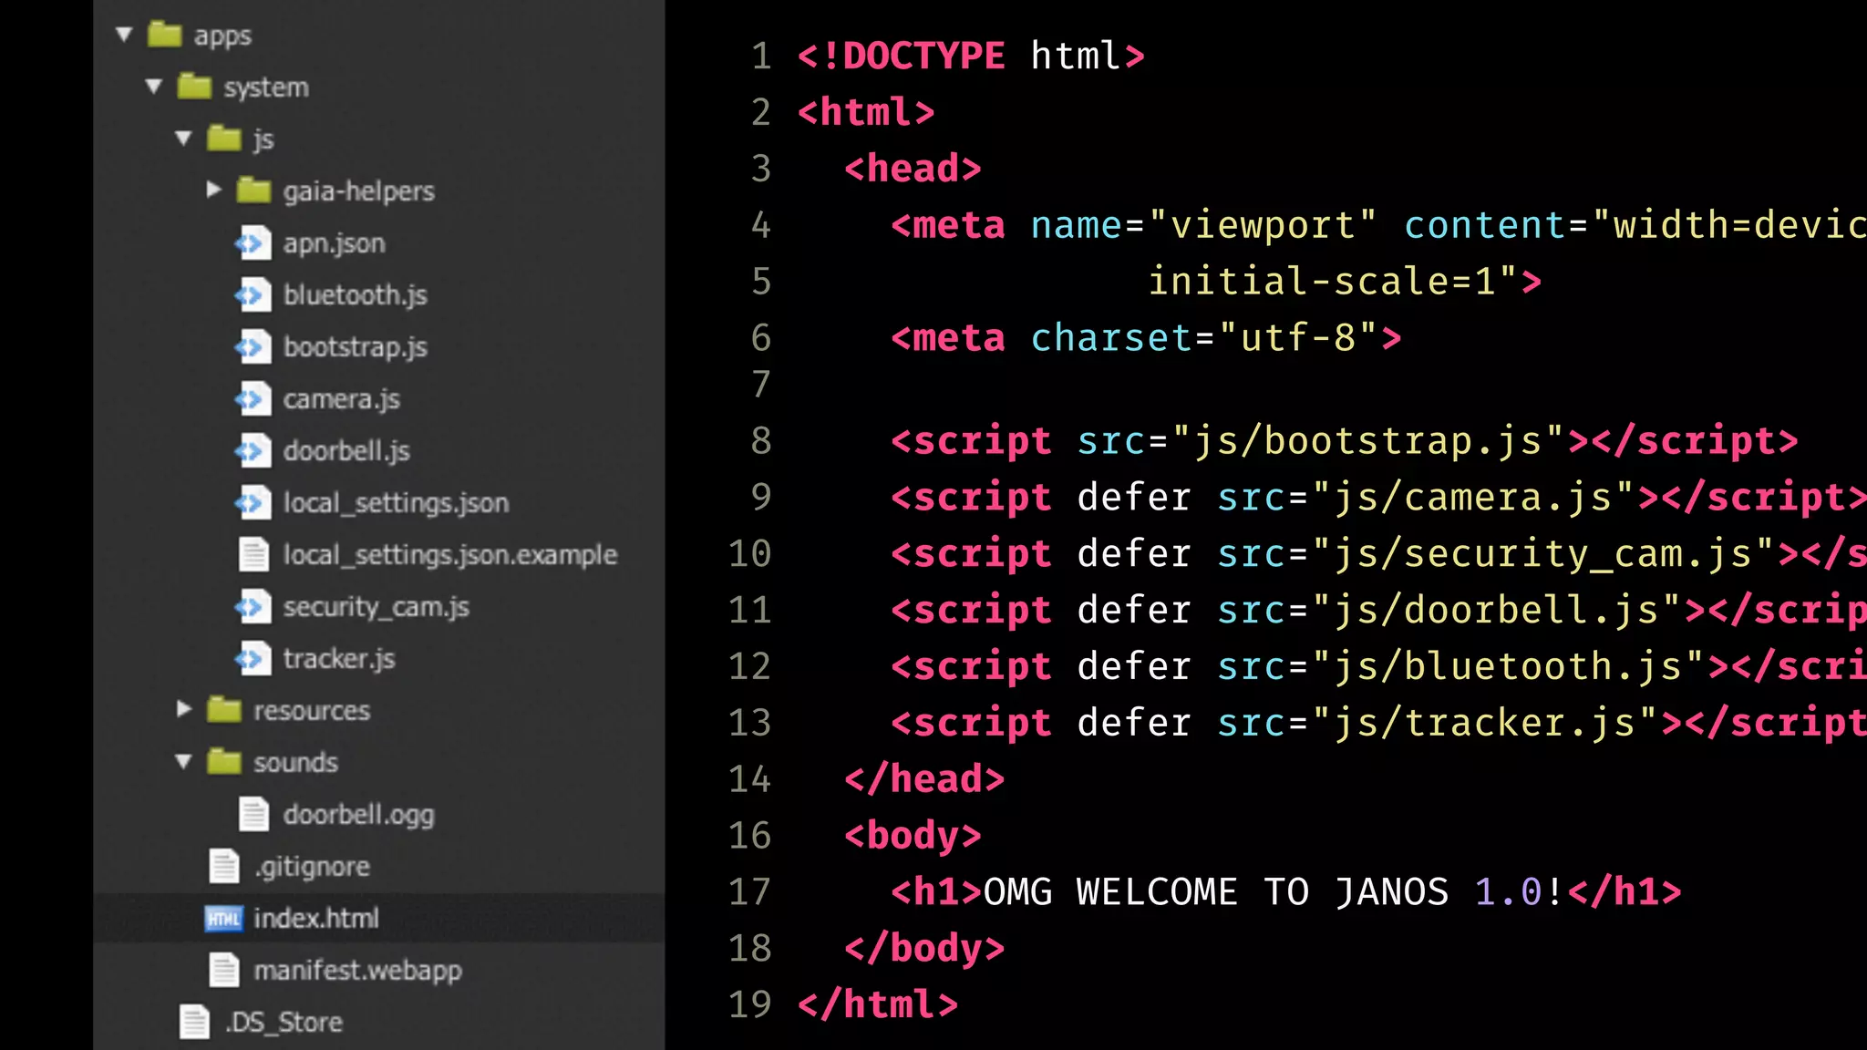Click the local_settings.json file icon
This screenshot has height=1050, width=1867.
tap(253, 502)
